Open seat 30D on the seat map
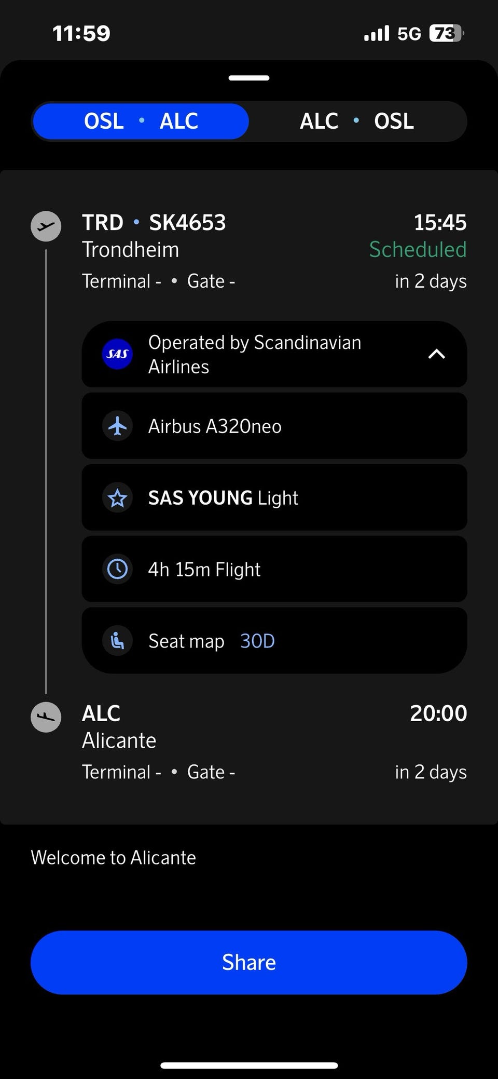 point(257,641)
